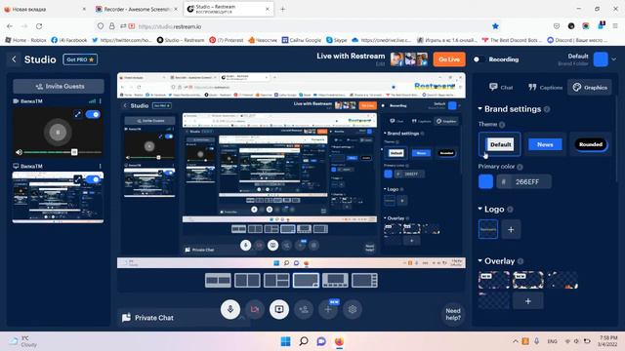Select the two-column side-by-side layout
Viewport: 625px width, 351px height.
pos(247,281)
